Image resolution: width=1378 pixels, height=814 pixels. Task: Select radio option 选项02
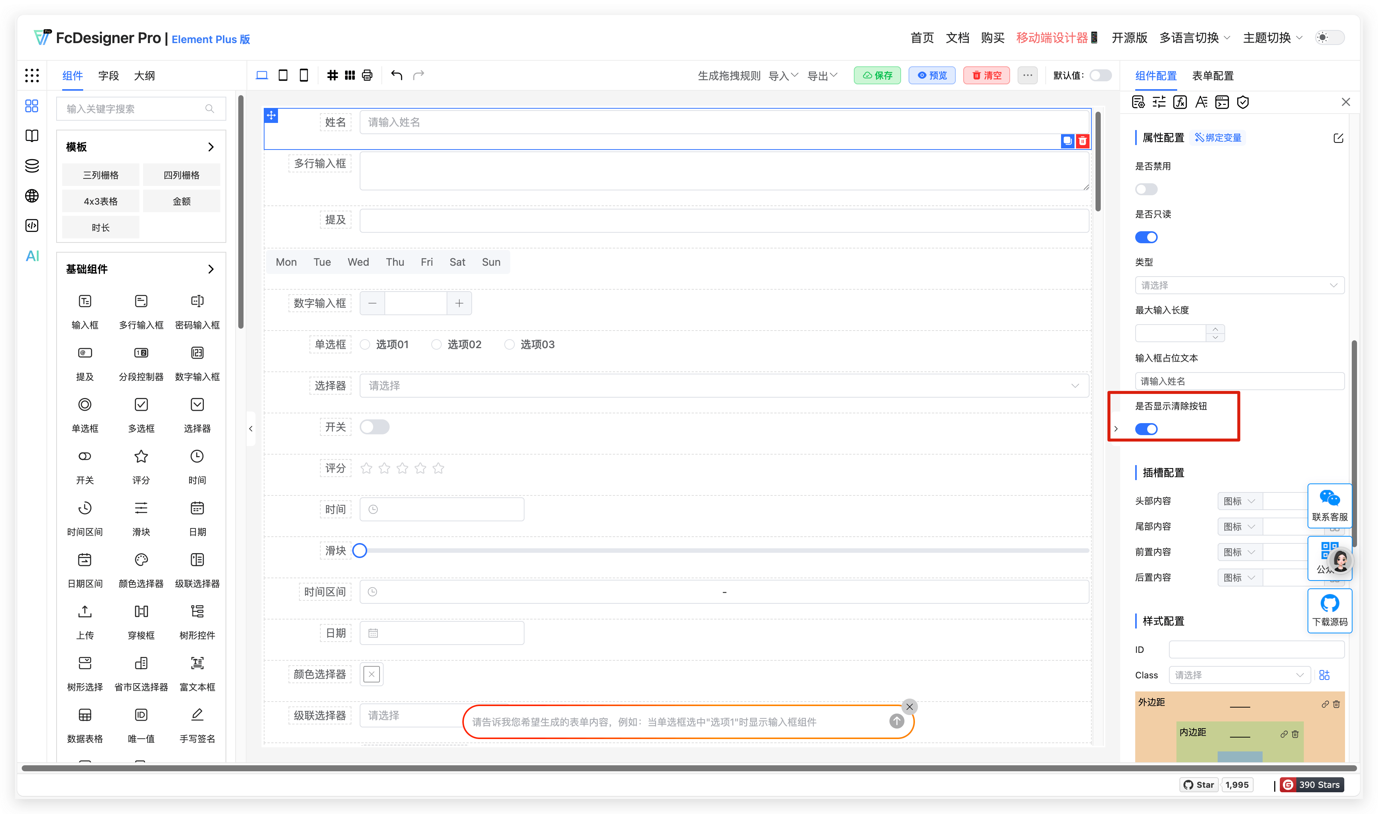point(436,344)
